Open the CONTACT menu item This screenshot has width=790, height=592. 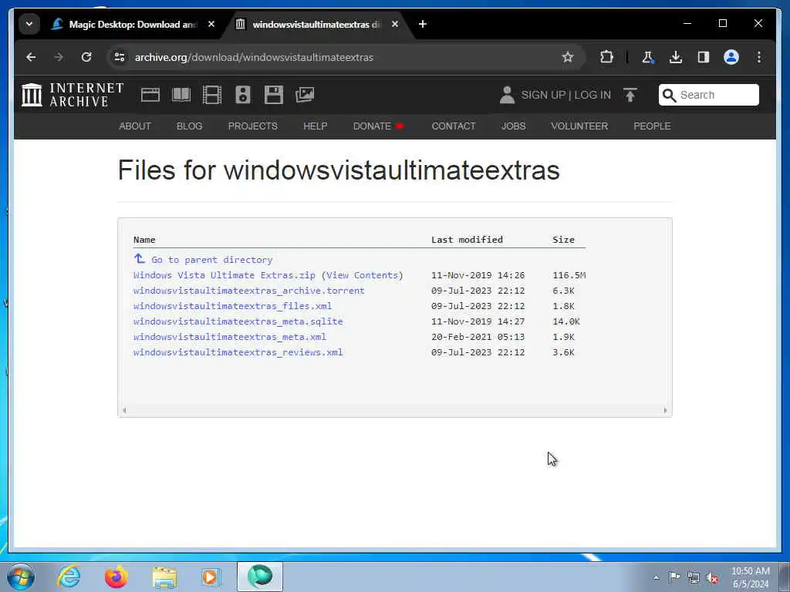(x=454, y=126)
